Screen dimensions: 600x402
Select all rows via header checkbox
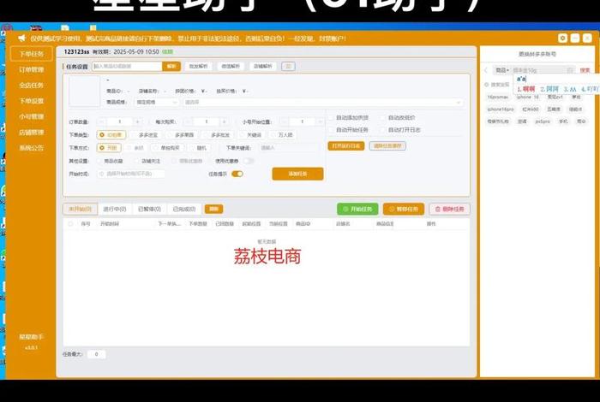[x=70, y=224]
